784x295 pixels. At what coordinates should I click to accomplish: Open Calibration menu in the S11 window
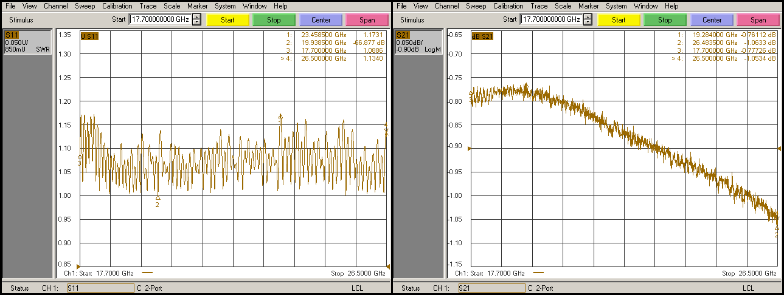pyautogui.click(x=117, y=6)
